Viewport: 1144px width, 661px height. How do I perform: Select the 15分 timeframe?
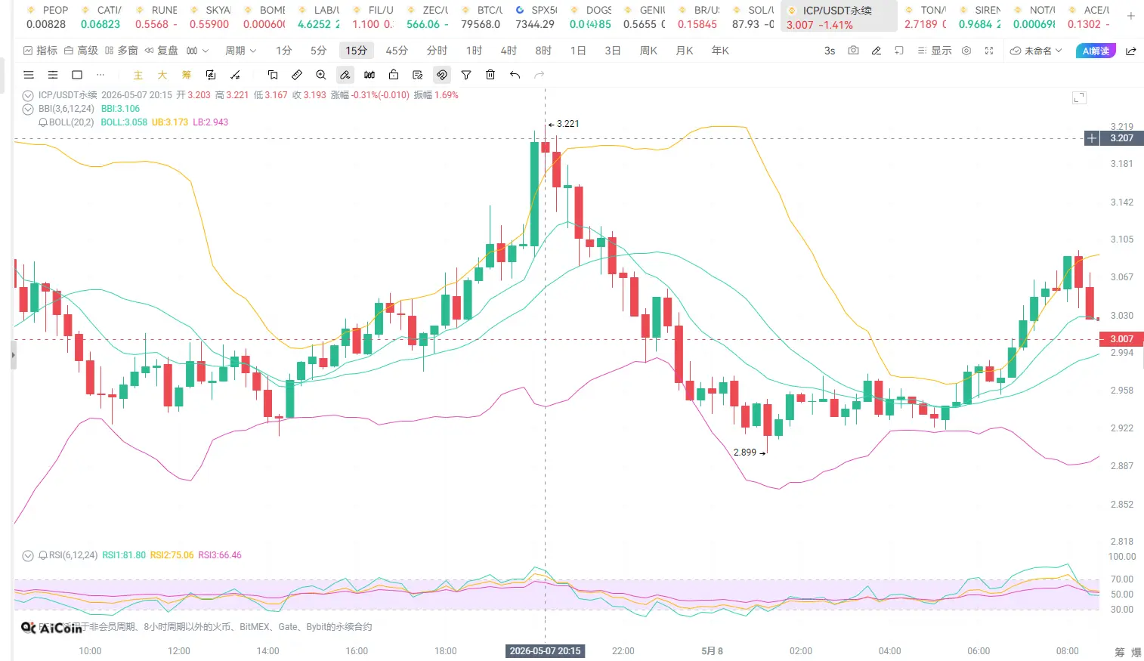(x=356, y=51)
